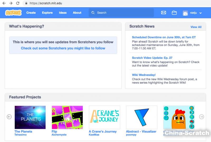211x142 pixels.
Task: Open the My Stuff folder icon
Action: (x=174, y=13)
